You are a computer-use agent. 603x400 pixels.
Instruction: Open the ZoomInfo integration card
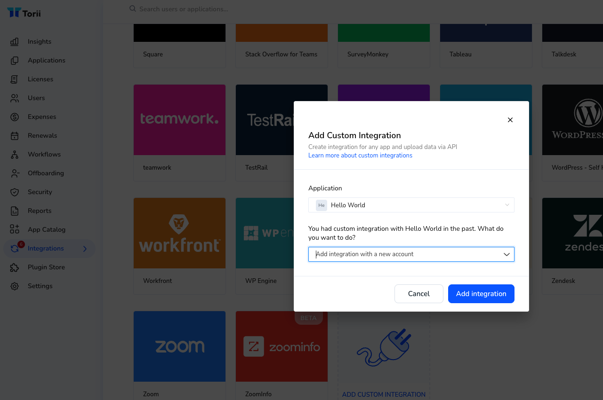click(x=281, y=355)
